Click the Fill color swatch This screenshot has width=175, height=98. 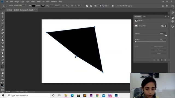(x=34, y=6)
